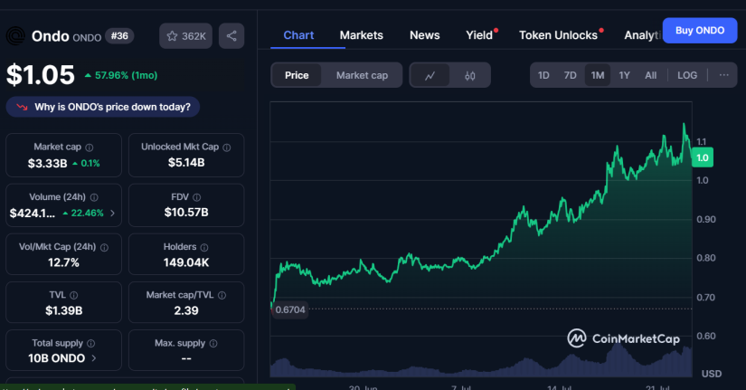Click the 0.6704 starting price marker
The image size is (746, 390).
click(289, 309)
